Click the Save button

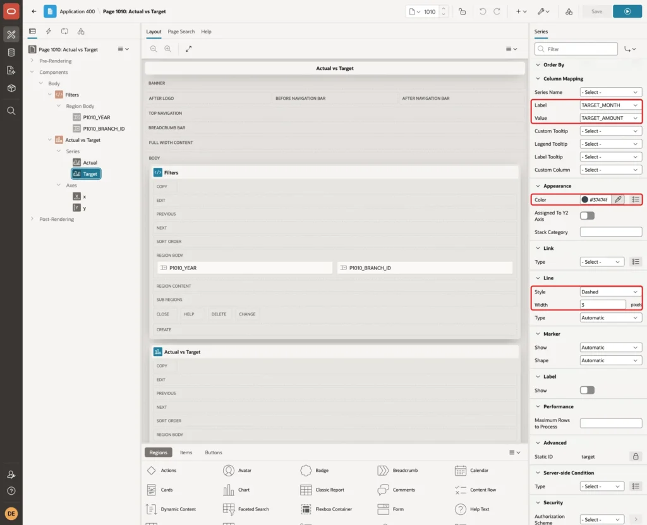click(x=596, y=11)
